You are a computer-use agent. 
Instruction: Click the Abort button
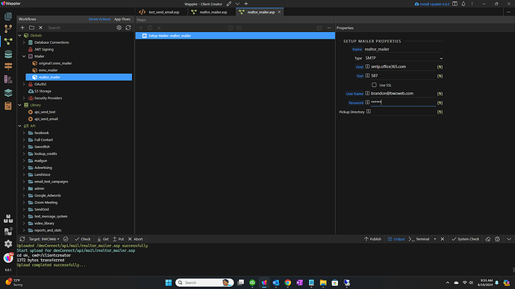click(135, 239)
